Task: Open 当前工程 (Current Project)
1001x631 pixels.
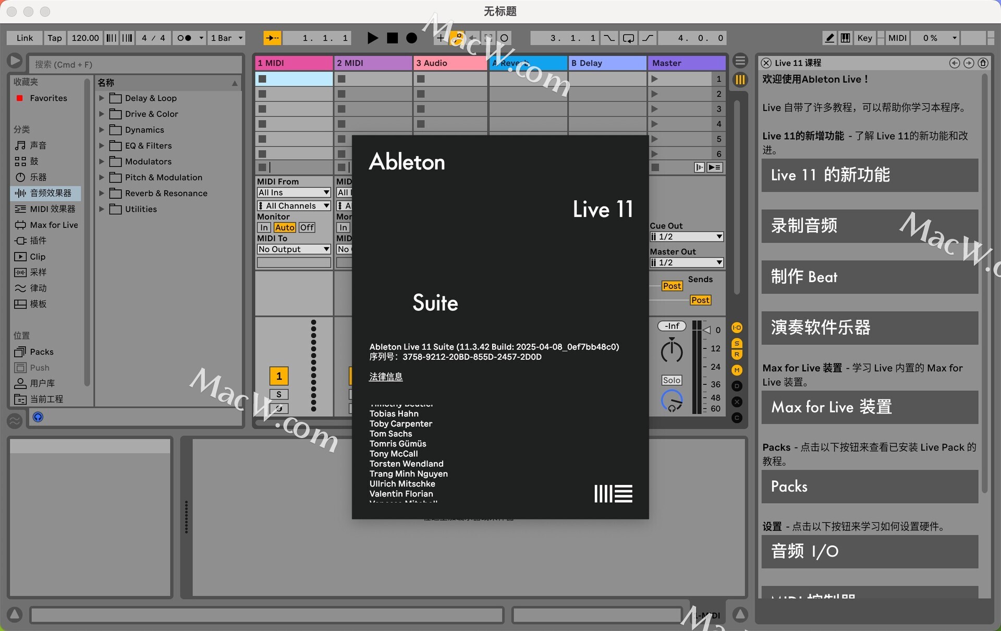Action: (x=46, y=399)
